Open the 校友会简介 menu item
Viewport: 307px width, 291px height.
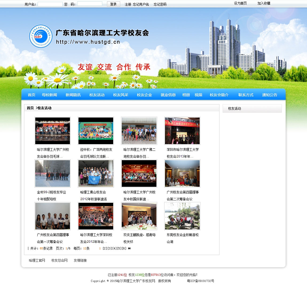tap(219, 95)
